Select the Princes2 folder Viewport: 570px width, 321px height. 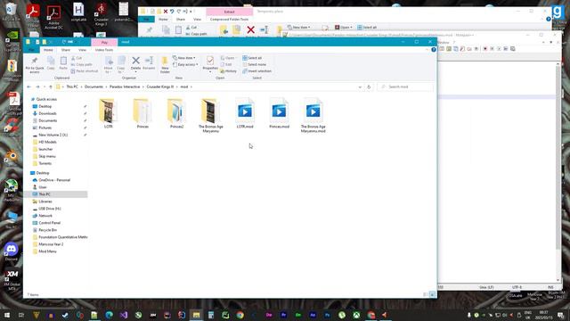176,113
